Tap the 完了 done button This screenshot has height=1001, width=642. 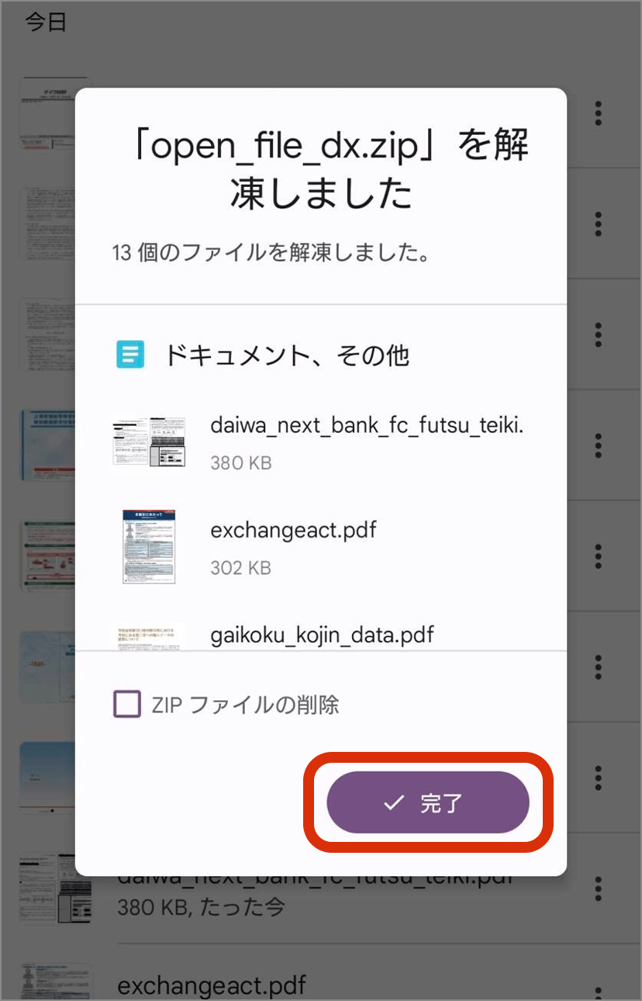point(428,802)
